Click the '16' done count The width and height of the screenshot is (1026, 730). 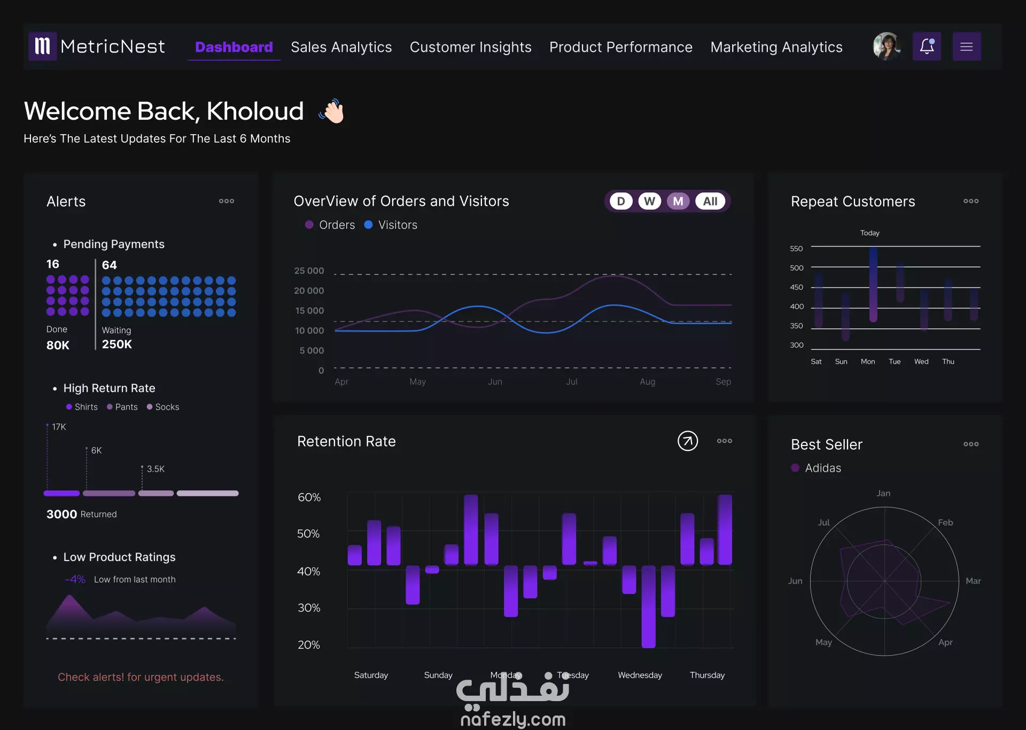53,264
